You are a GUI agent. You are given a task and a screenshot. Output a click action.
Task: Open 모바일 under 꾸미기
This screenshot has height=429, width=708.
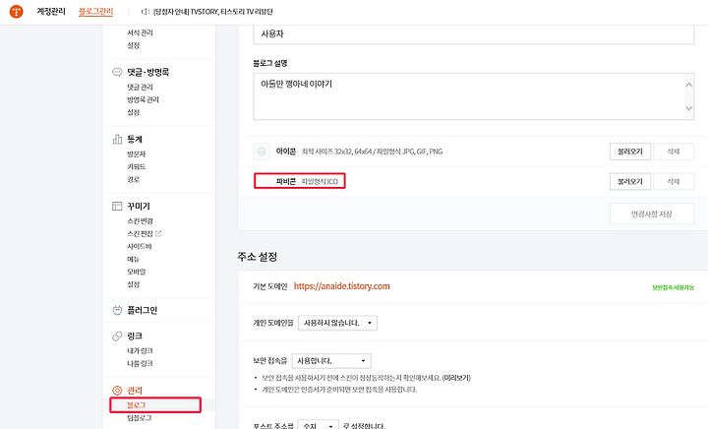pyautogui.click(x=137, y=272)
